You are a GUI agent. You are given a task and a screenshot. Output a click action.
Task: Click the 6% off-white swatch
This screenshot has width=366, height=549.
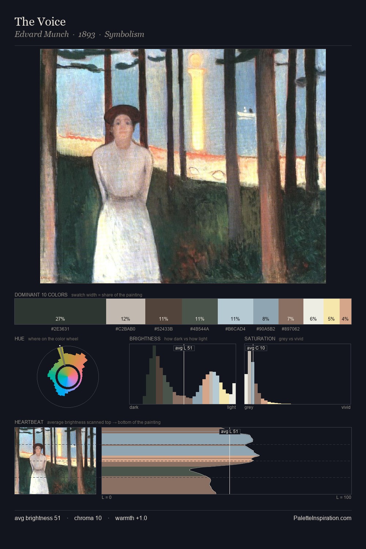313,311
